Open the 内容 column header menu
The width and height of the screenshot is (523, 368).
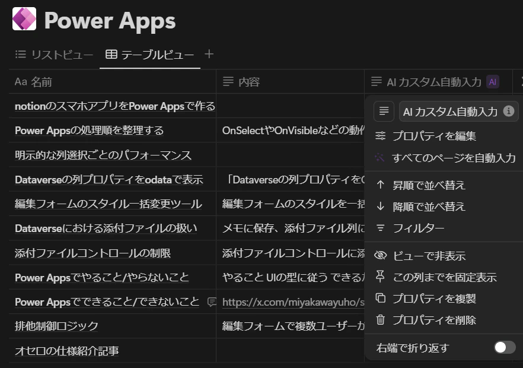290,82
